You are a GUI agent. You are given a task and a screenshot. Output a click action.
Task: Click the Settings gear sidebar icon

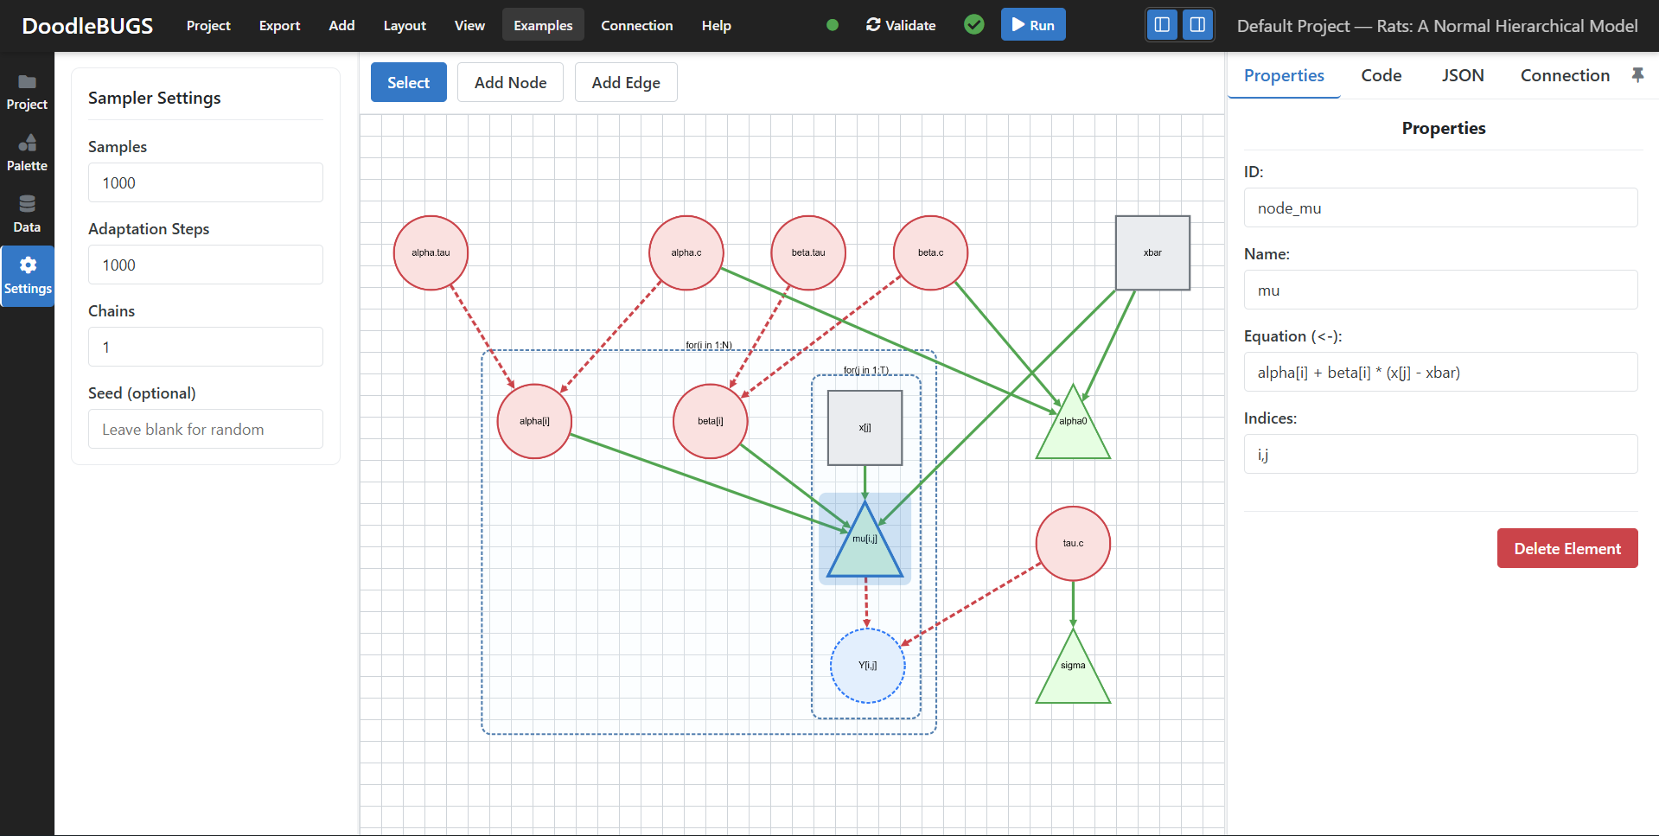click(x=28, y=276)
